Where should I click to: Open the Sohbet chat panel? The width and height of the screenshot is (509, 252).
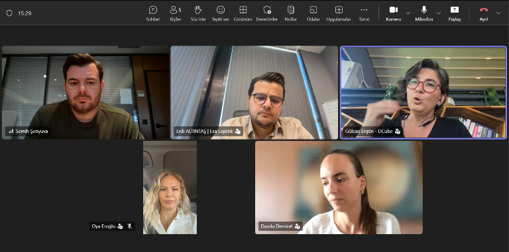(x=153, y=13)
